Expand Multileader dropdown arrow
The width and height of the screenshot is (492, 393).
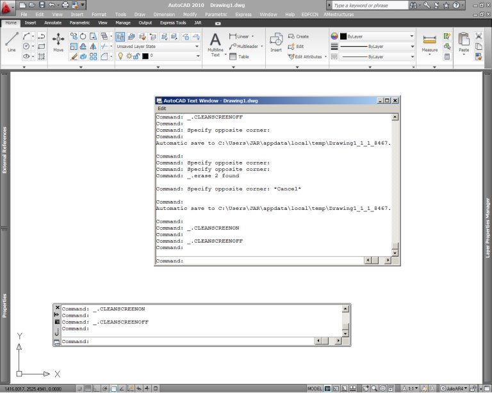pyautogui.click(x=261, y=46)
